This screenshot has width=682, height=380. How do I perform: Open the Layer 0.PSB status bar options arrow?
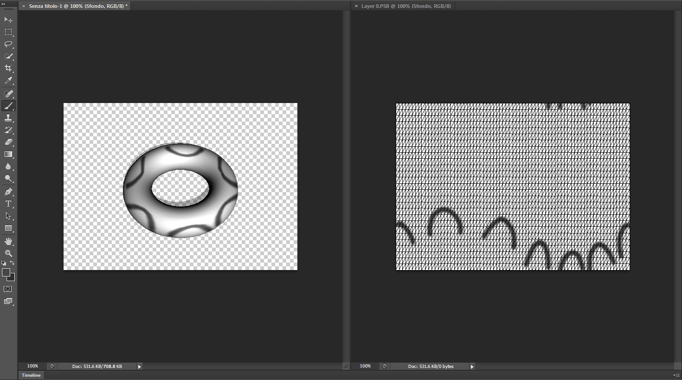pos(472,366)
